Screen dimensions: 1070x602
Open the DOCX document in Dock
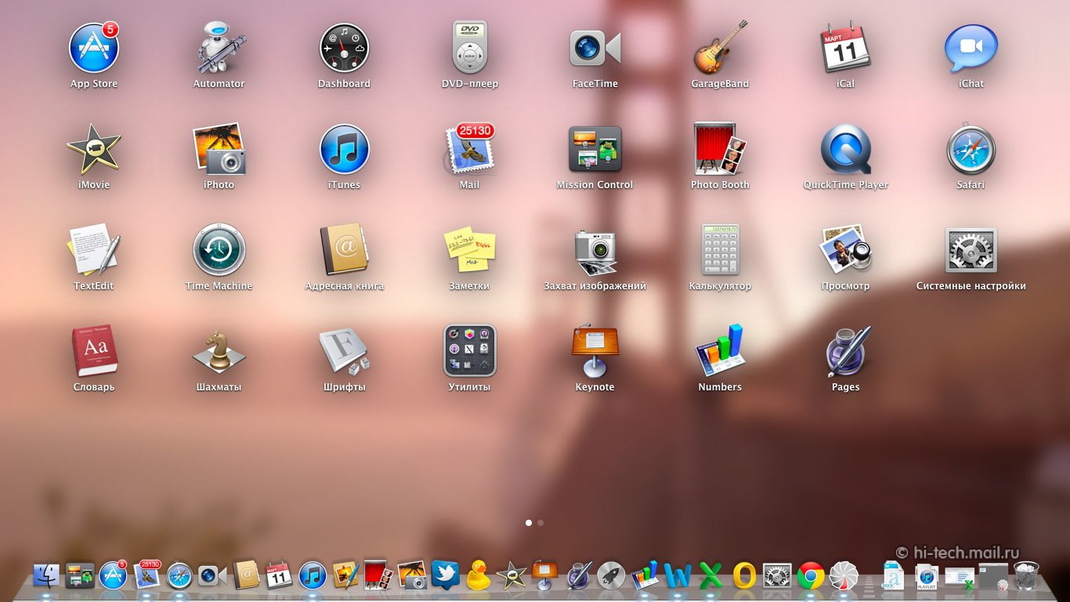point(892,575)
